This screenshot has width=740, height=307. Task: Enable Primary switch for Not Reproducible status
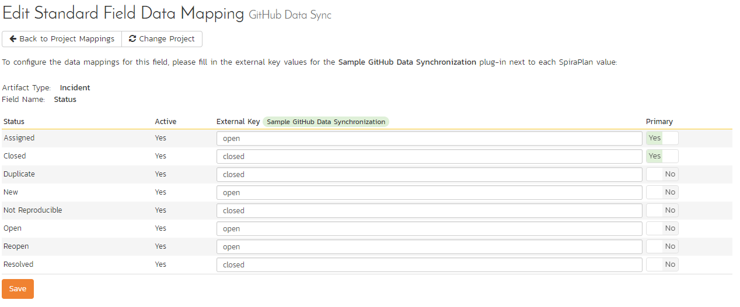pos(662,210)
